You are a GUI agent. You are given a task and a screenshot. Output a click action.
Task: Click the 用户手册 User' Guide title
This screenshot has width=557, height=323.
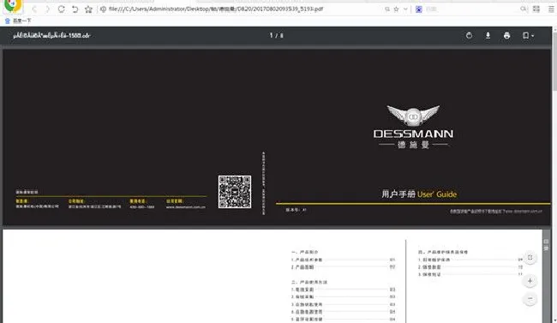point(419,194)
